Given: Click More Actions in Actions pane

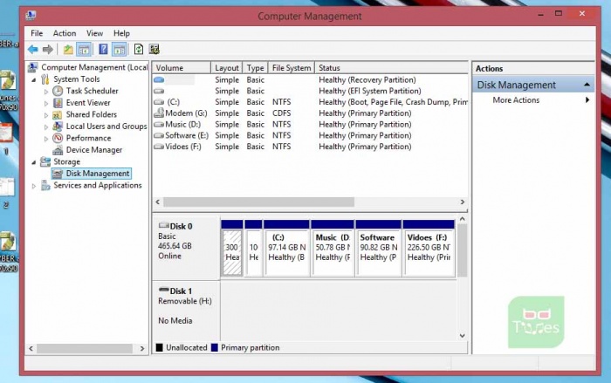Looking at the screenshot, I should click(x=516, y=100).
